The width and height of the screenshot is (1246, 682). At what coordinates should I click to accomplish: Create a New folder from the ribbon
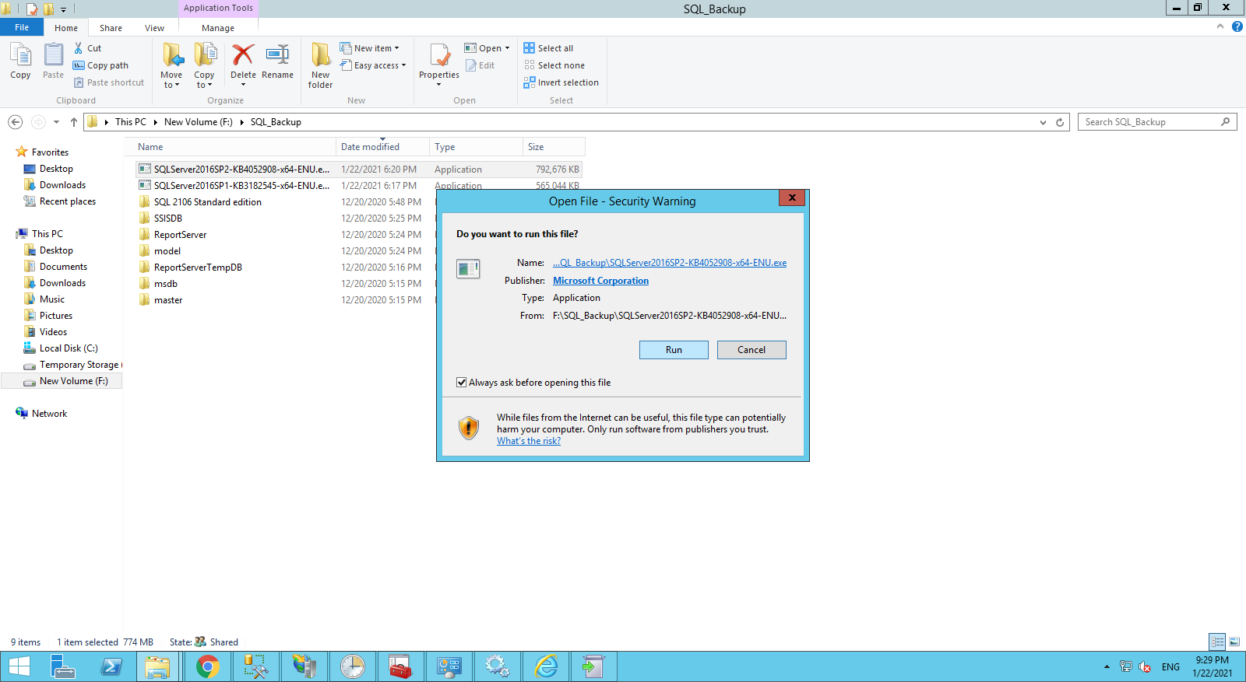(x=320, y=65)
